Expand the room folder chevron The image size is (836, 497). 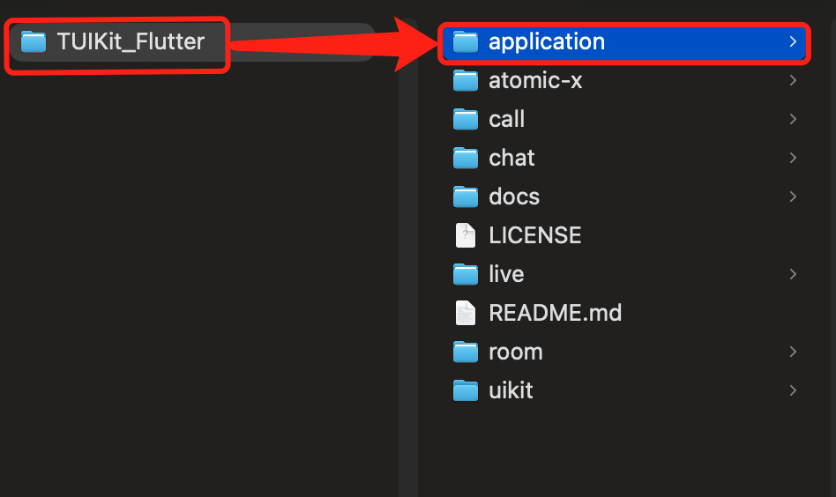(x=793, y=352)
